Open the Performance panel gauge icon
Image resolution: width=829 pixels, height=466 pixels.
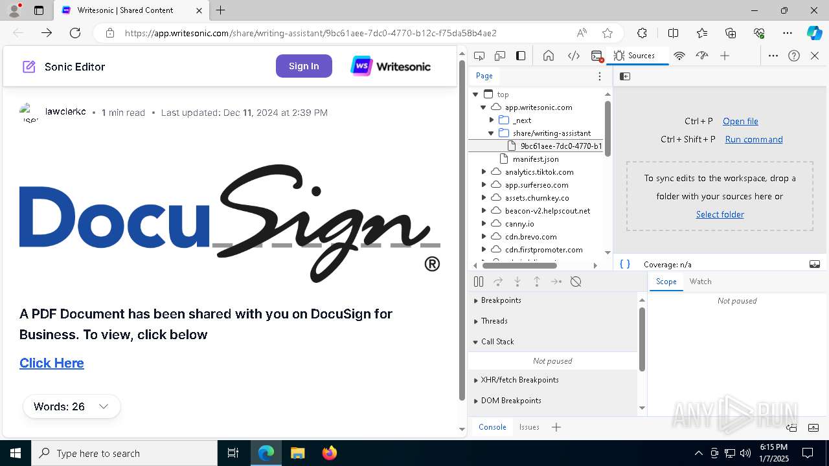[x=702, y=56]
